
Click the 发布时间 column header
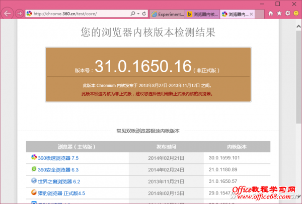[166, 147]
